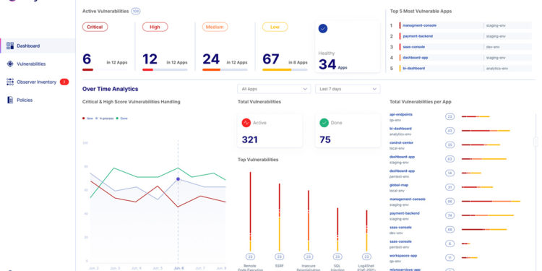Click the Low severity pill
The width and height of the screenshot is (542, 271).
[275, 27]
